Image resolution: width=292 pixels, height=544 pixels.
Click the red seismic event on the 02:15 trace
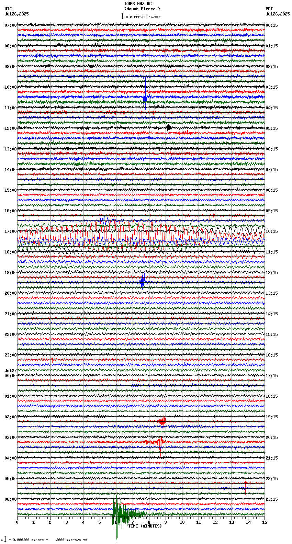tap(162, 421)
